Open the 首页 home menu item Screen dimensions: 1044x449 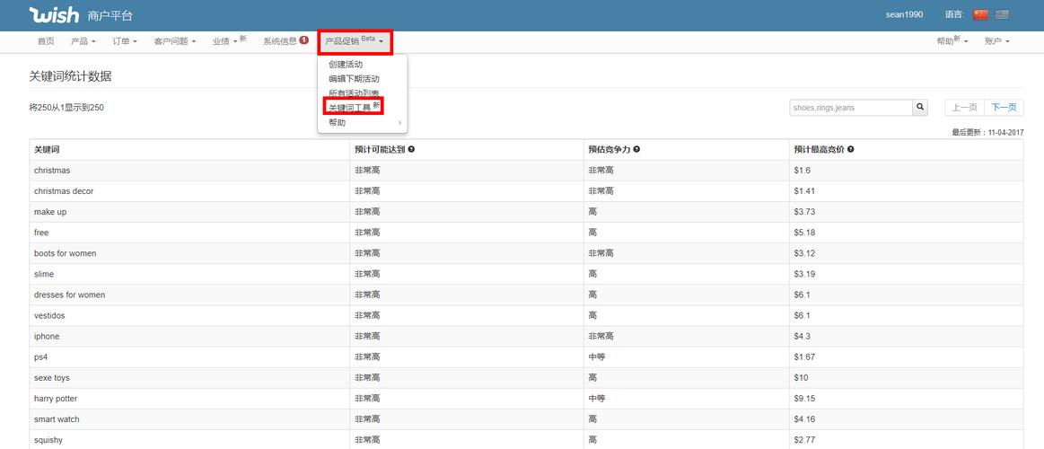tap(46, 41)
